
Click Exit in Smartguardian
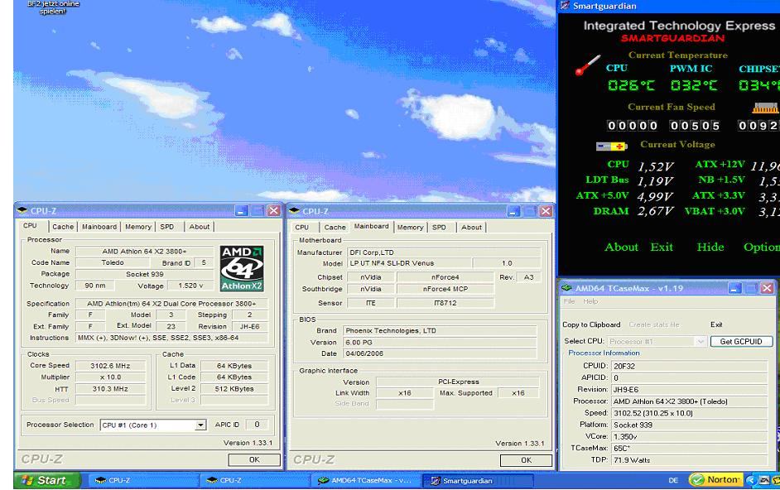tap(662, 247)
